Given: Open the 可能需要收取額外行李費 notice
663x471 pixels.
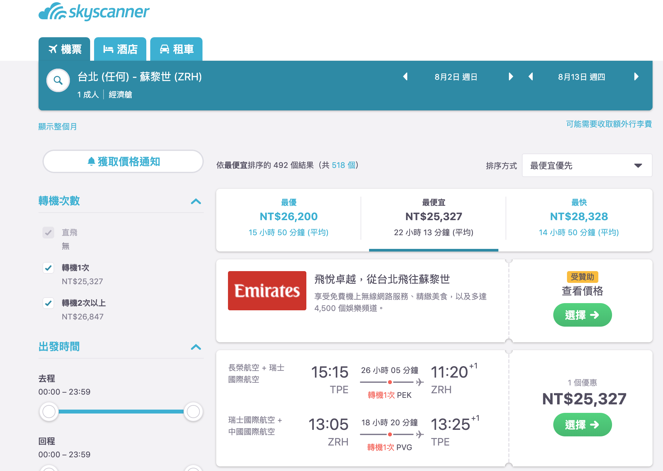Looking at the screenshot, I should click(x=609, y=124).
